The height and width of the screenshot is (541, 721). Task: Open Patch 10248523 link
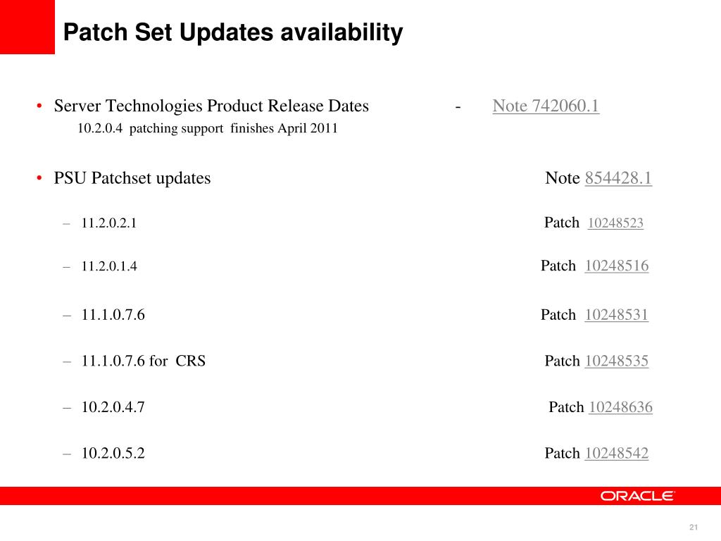point(615,223)
